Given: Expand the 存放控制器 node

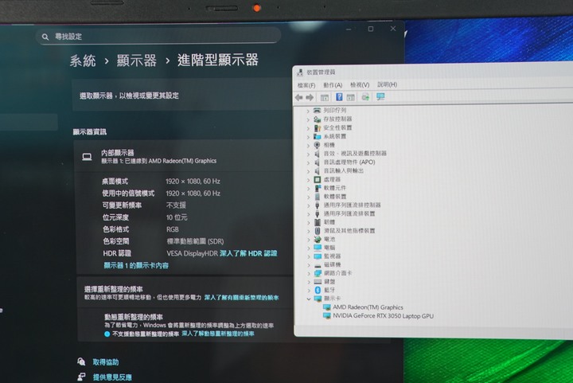Looking at the screenshot, I should (308, 119).
